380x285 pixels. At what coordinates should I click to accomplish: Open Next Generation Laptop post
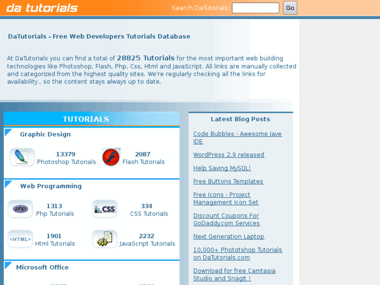click(228, 236)
